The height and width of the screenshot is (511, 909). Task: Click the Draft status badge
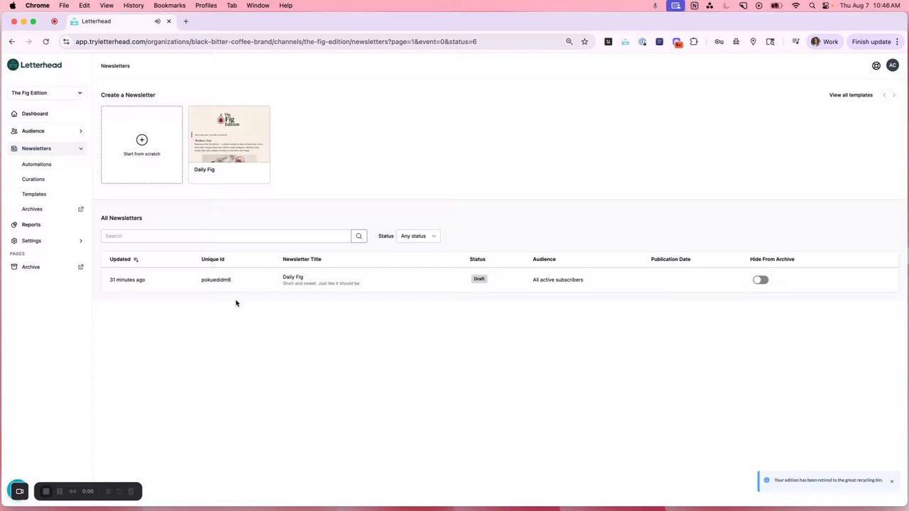[x=479, y=279]
